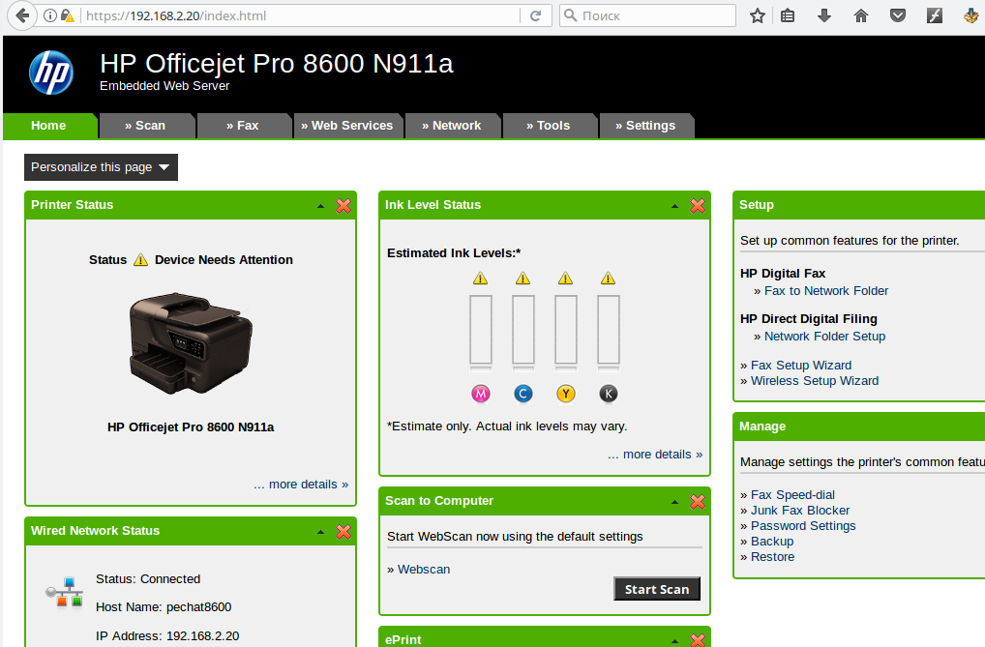Switch to the Web Services tab
This screenshot has height=647, width=985.
[347, 126]
